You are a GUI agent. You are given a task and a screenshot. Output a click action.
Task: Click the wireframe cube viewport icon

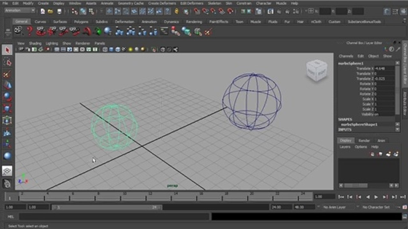point(105,49)
